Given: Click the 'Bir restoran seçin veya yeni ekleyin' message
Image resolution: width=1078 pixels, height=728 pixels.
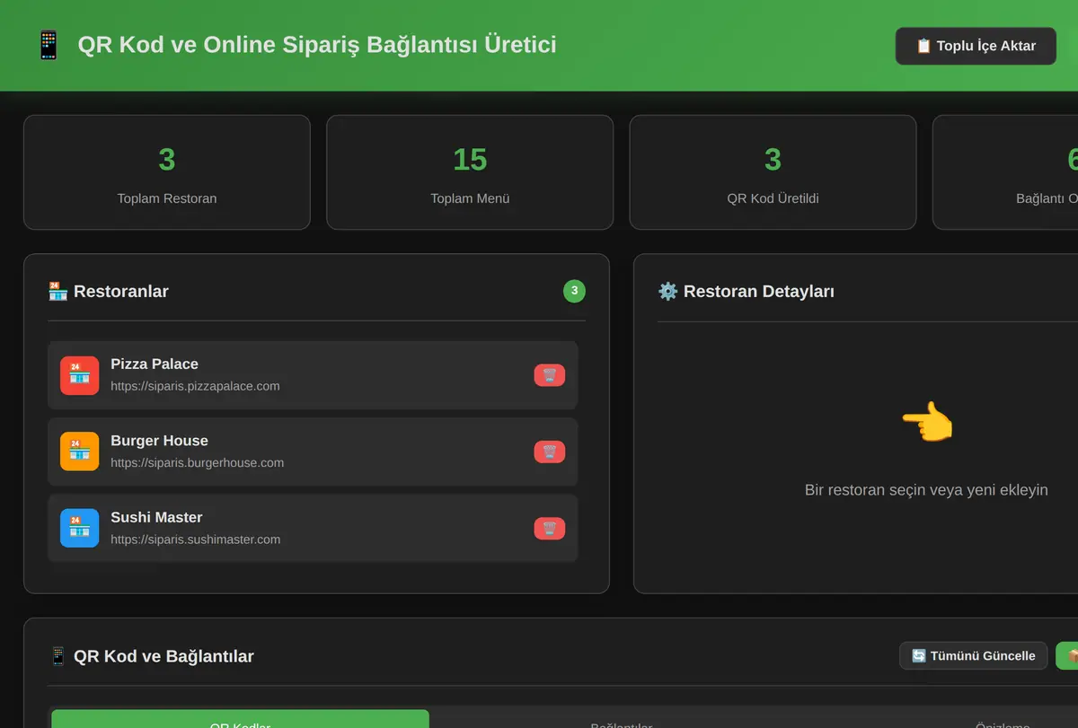Looking at the screenshot, I should pos(926,490).
